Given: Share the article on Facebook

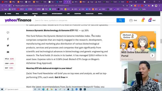Looking at the screenshot, I should (8, 39).
